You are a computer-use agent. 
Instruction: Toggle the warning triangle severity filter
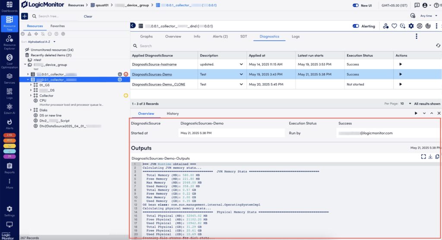(29, 34)
